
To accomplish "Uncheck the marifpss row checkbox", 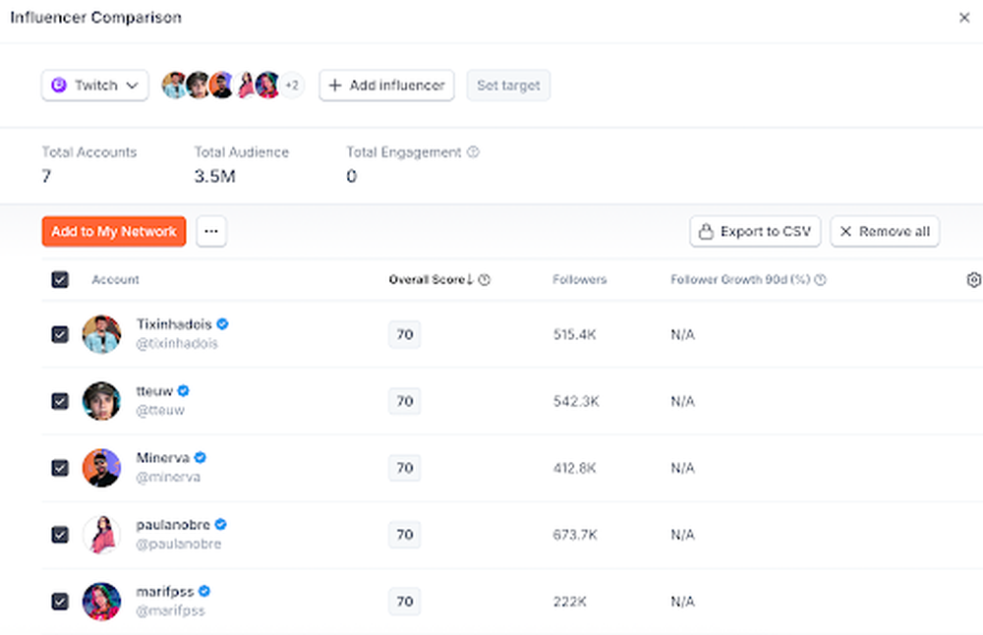I will tap(60, 602).
